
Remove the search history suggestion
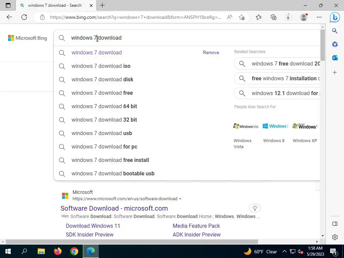point(211,53)
